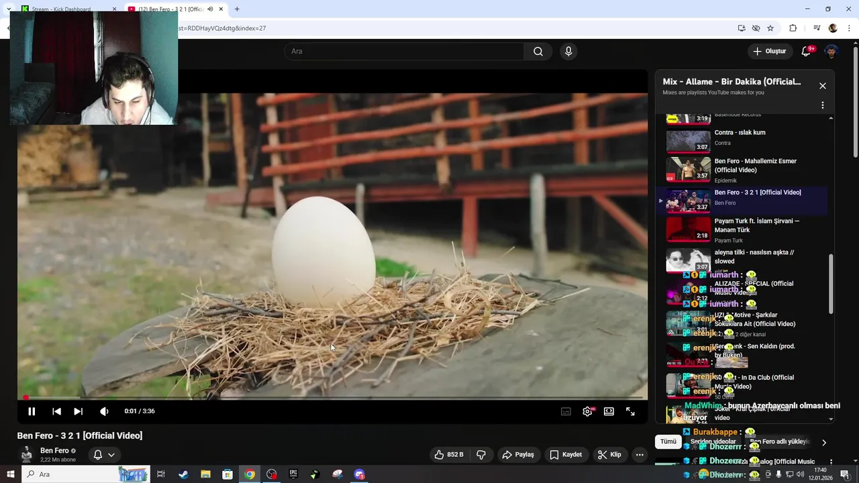This screenshot has width=859, height=483.
Task: Click the YouTube search magnifier button
Action: point(538,52)
